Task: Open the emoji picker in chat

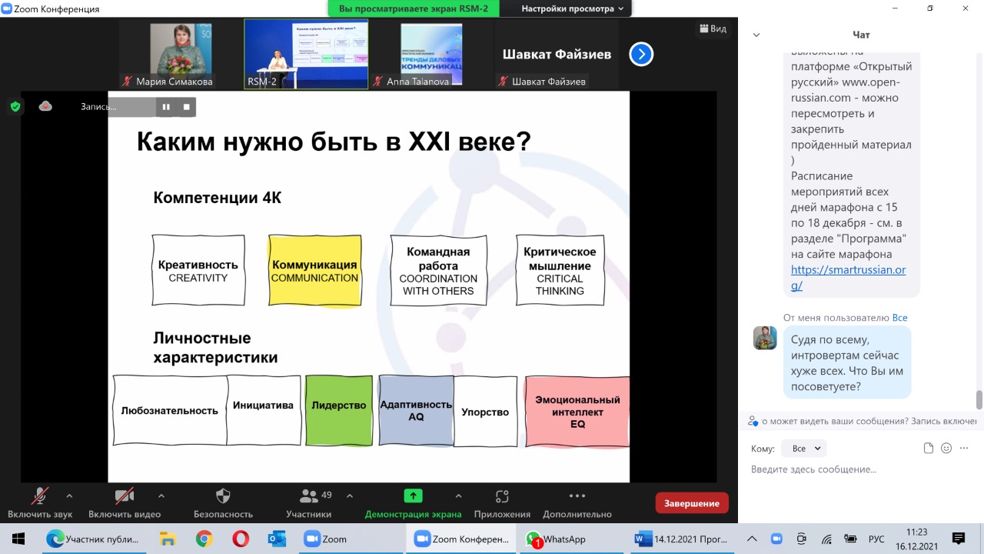Action: [x=946, y=449]
